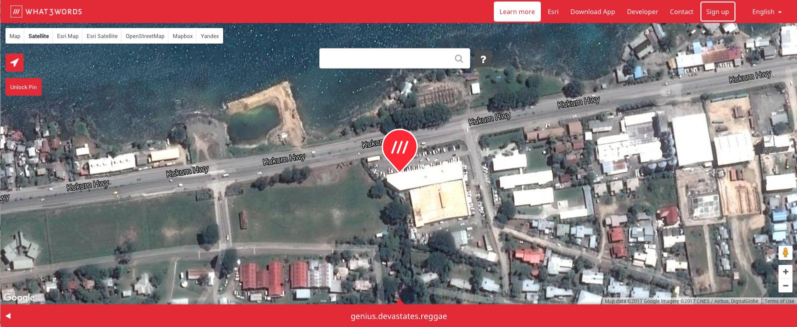Click the what3words logo icon
797x327 pixels.
pos(17,12)
